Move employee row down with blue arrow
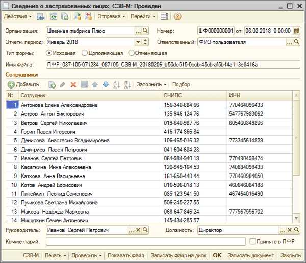This screenshot has height=263, width=306. click(x=106, y=84)
